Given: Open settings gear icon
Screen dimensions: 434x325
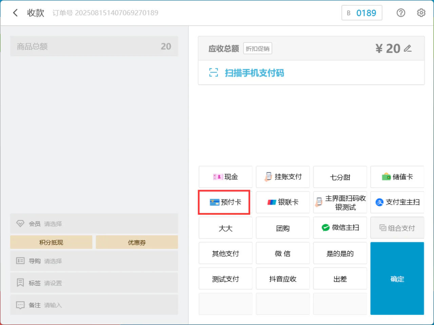Looking at the screenshot, I should point(421,13).
